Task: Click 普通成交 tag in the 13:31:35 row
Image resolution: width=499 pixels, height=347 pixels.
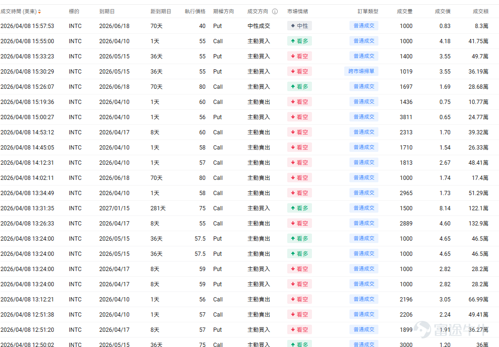Action: pyautogui.click(x=364, y=208)
